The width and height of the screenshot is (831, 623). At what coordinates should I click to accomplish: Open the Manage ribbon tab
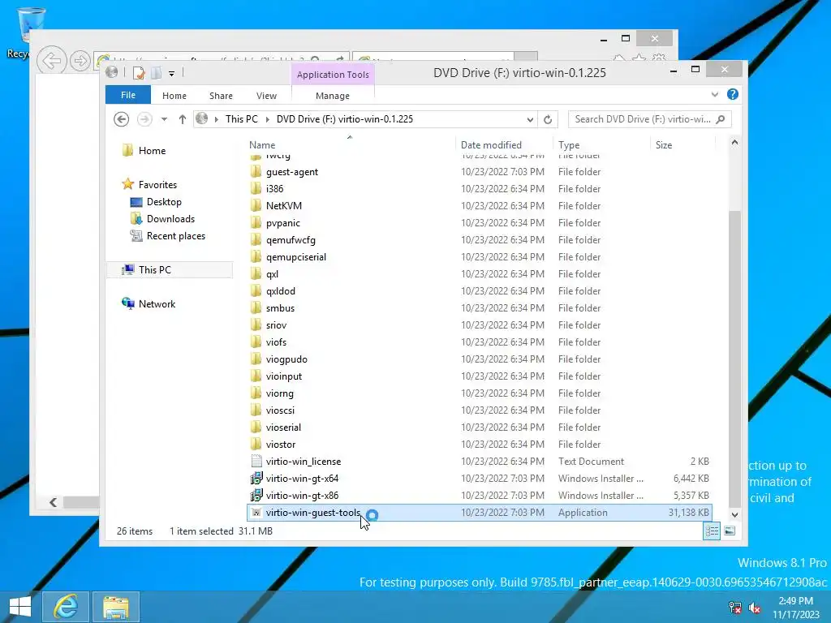click(332, 96)
